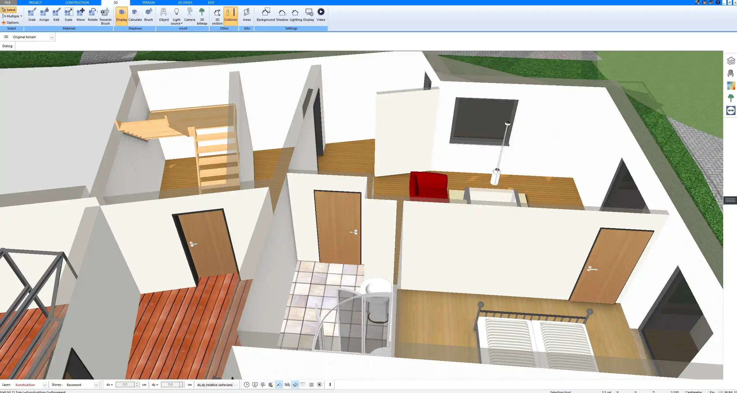Open the selection Options button
This screenshot has height=393, width=737.
(10, 23)
